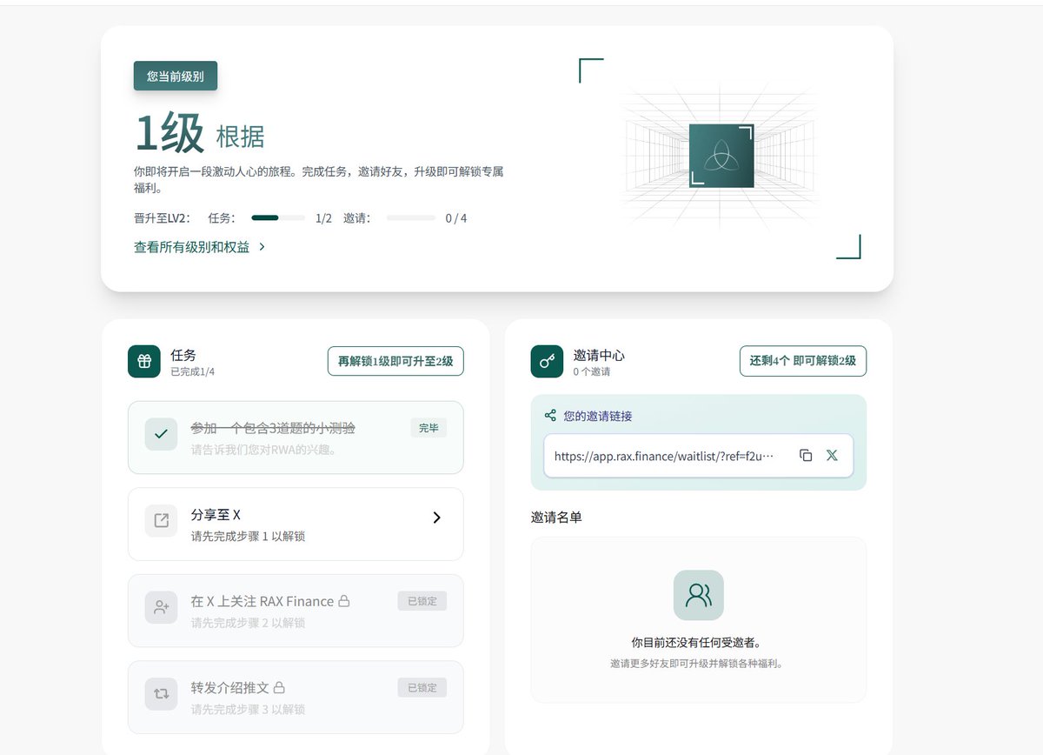Click the share icon next to 您的邀请链接
This screenshot has height=755, width=1043.
[550, 416]
